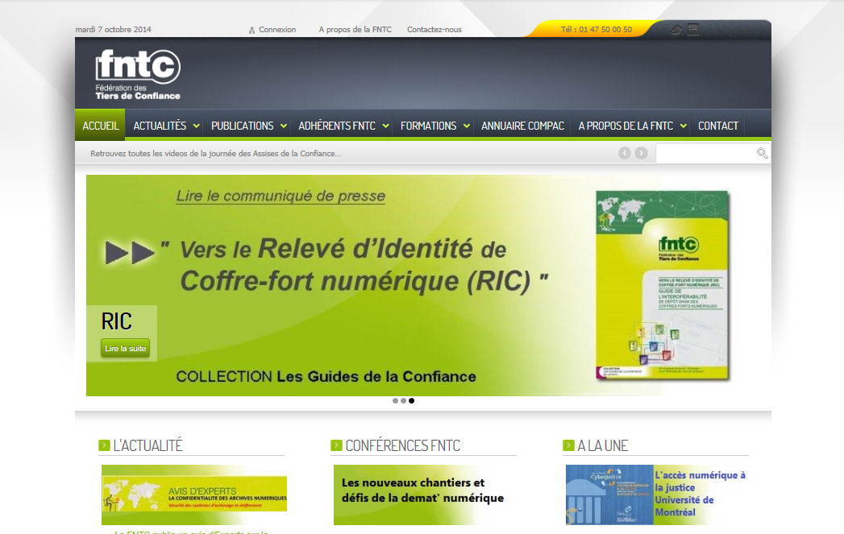Open the LinkedIn icon in header
Viewport: 844px width, 534px height.
coord(693,30)
